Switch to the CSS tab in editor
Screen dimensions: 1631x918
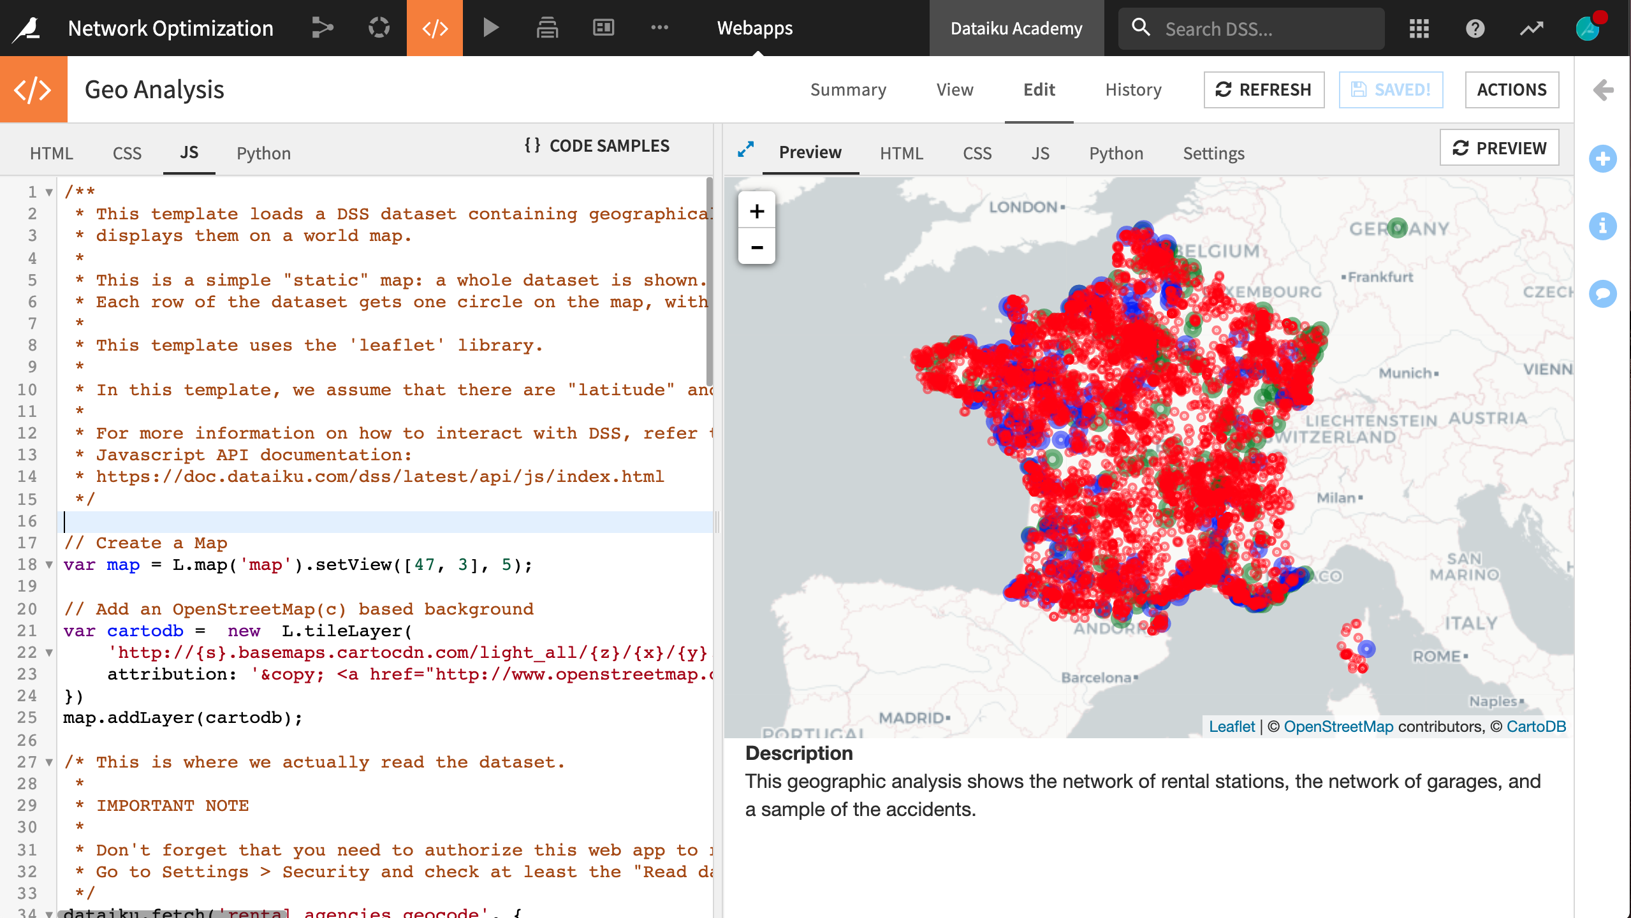pos(126,152)
